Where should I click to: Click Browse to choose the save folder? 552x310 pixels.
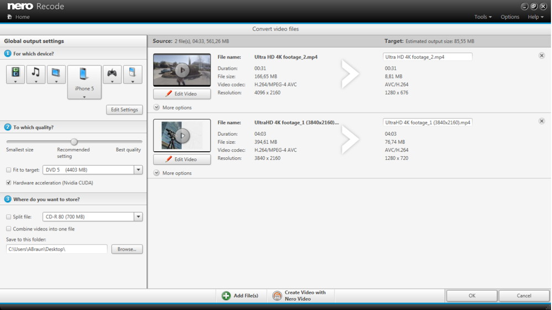tap(127, 249)
